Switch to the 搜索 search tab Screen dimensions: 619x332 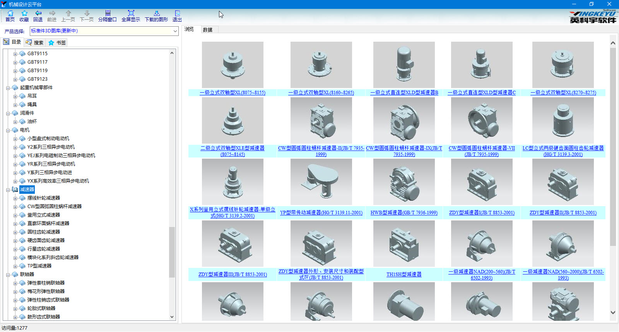click(35, 42)
